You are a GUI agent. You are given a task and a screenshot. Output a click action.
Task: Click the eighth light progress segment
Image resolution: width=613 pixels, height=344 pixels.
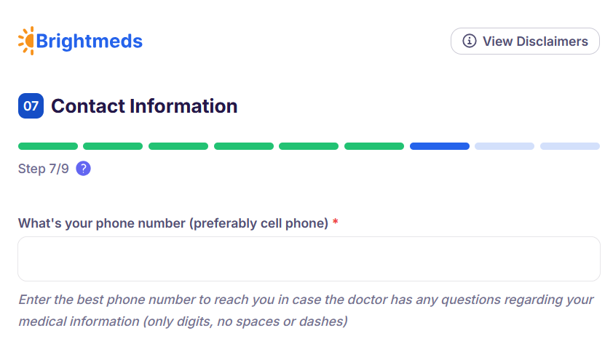[505, 146]
